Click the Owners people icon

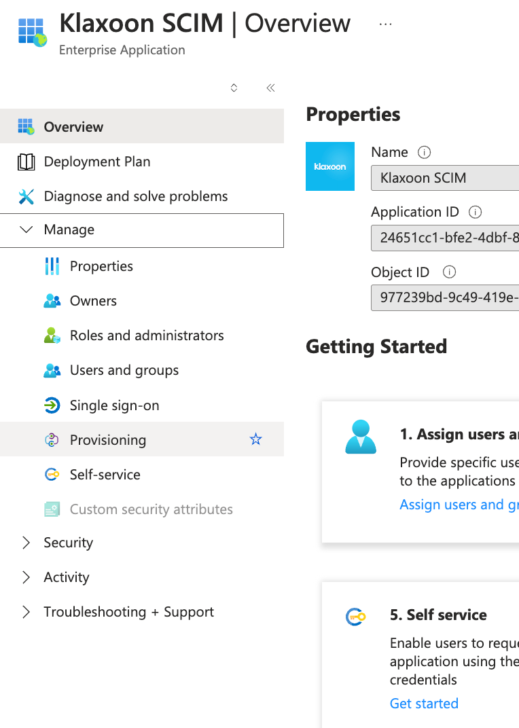(x=52, y=301)
